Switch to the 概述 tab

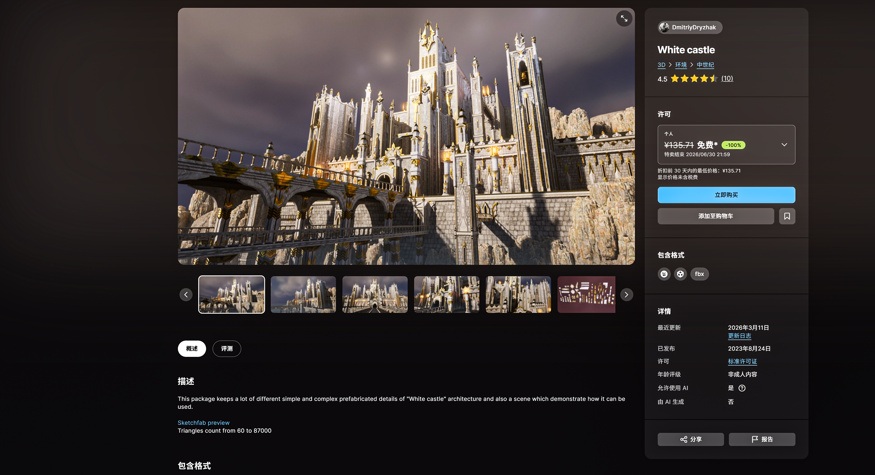coord(191,349)
